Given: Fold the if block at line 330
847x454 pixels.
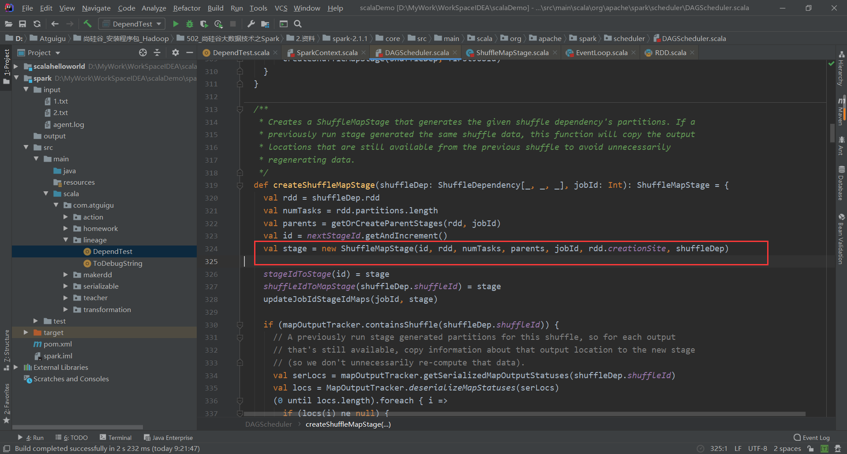Looking at the screenshot, I should point(240,325).
